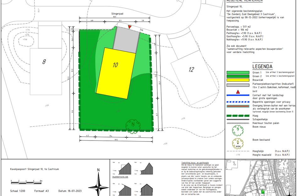This screenshot has height=196, width=297.
Task: Open the location overview map thumbnail
Action: (x=261, y=177)
